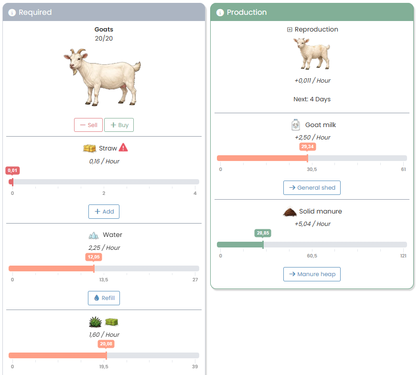The width and height of the screenshot is (419, 375).
Task: Click the info icon in the Required header
Action: coord(12,12)
